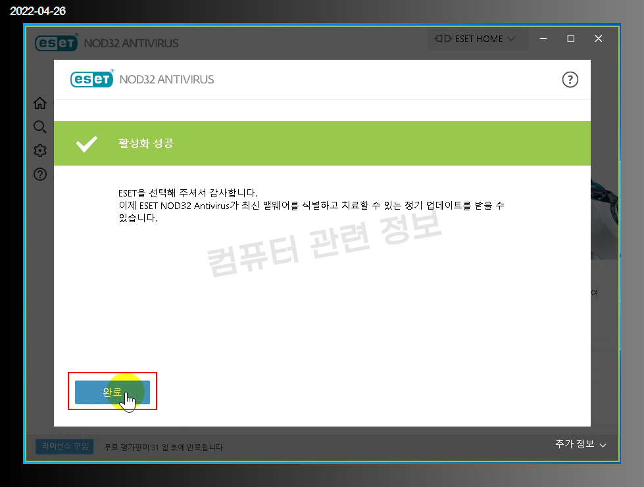Click the trial expiry notice text in the footer
The height and width of the screenshot is (487, 644).
click(x=164, y=447)
